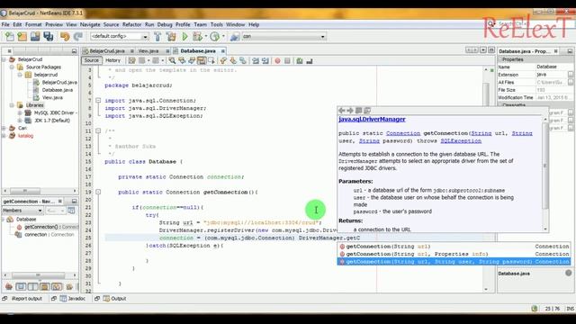576x324 pixels.
Task: Collapse the Source Packages node
Action: pos(12,67)
